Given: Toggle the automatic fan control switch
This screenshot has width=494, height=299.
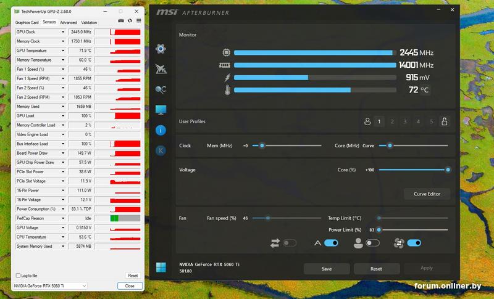Looking at the screenshot, I should (x=331, y=243).
